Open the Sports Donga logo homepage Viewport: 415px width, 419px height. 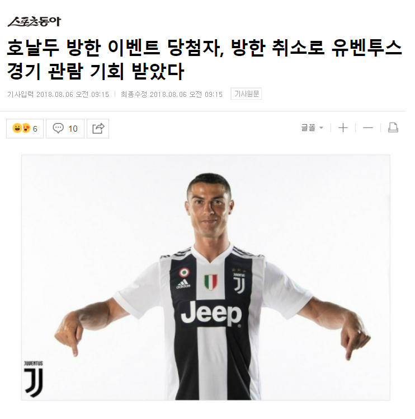coord(34,22)
